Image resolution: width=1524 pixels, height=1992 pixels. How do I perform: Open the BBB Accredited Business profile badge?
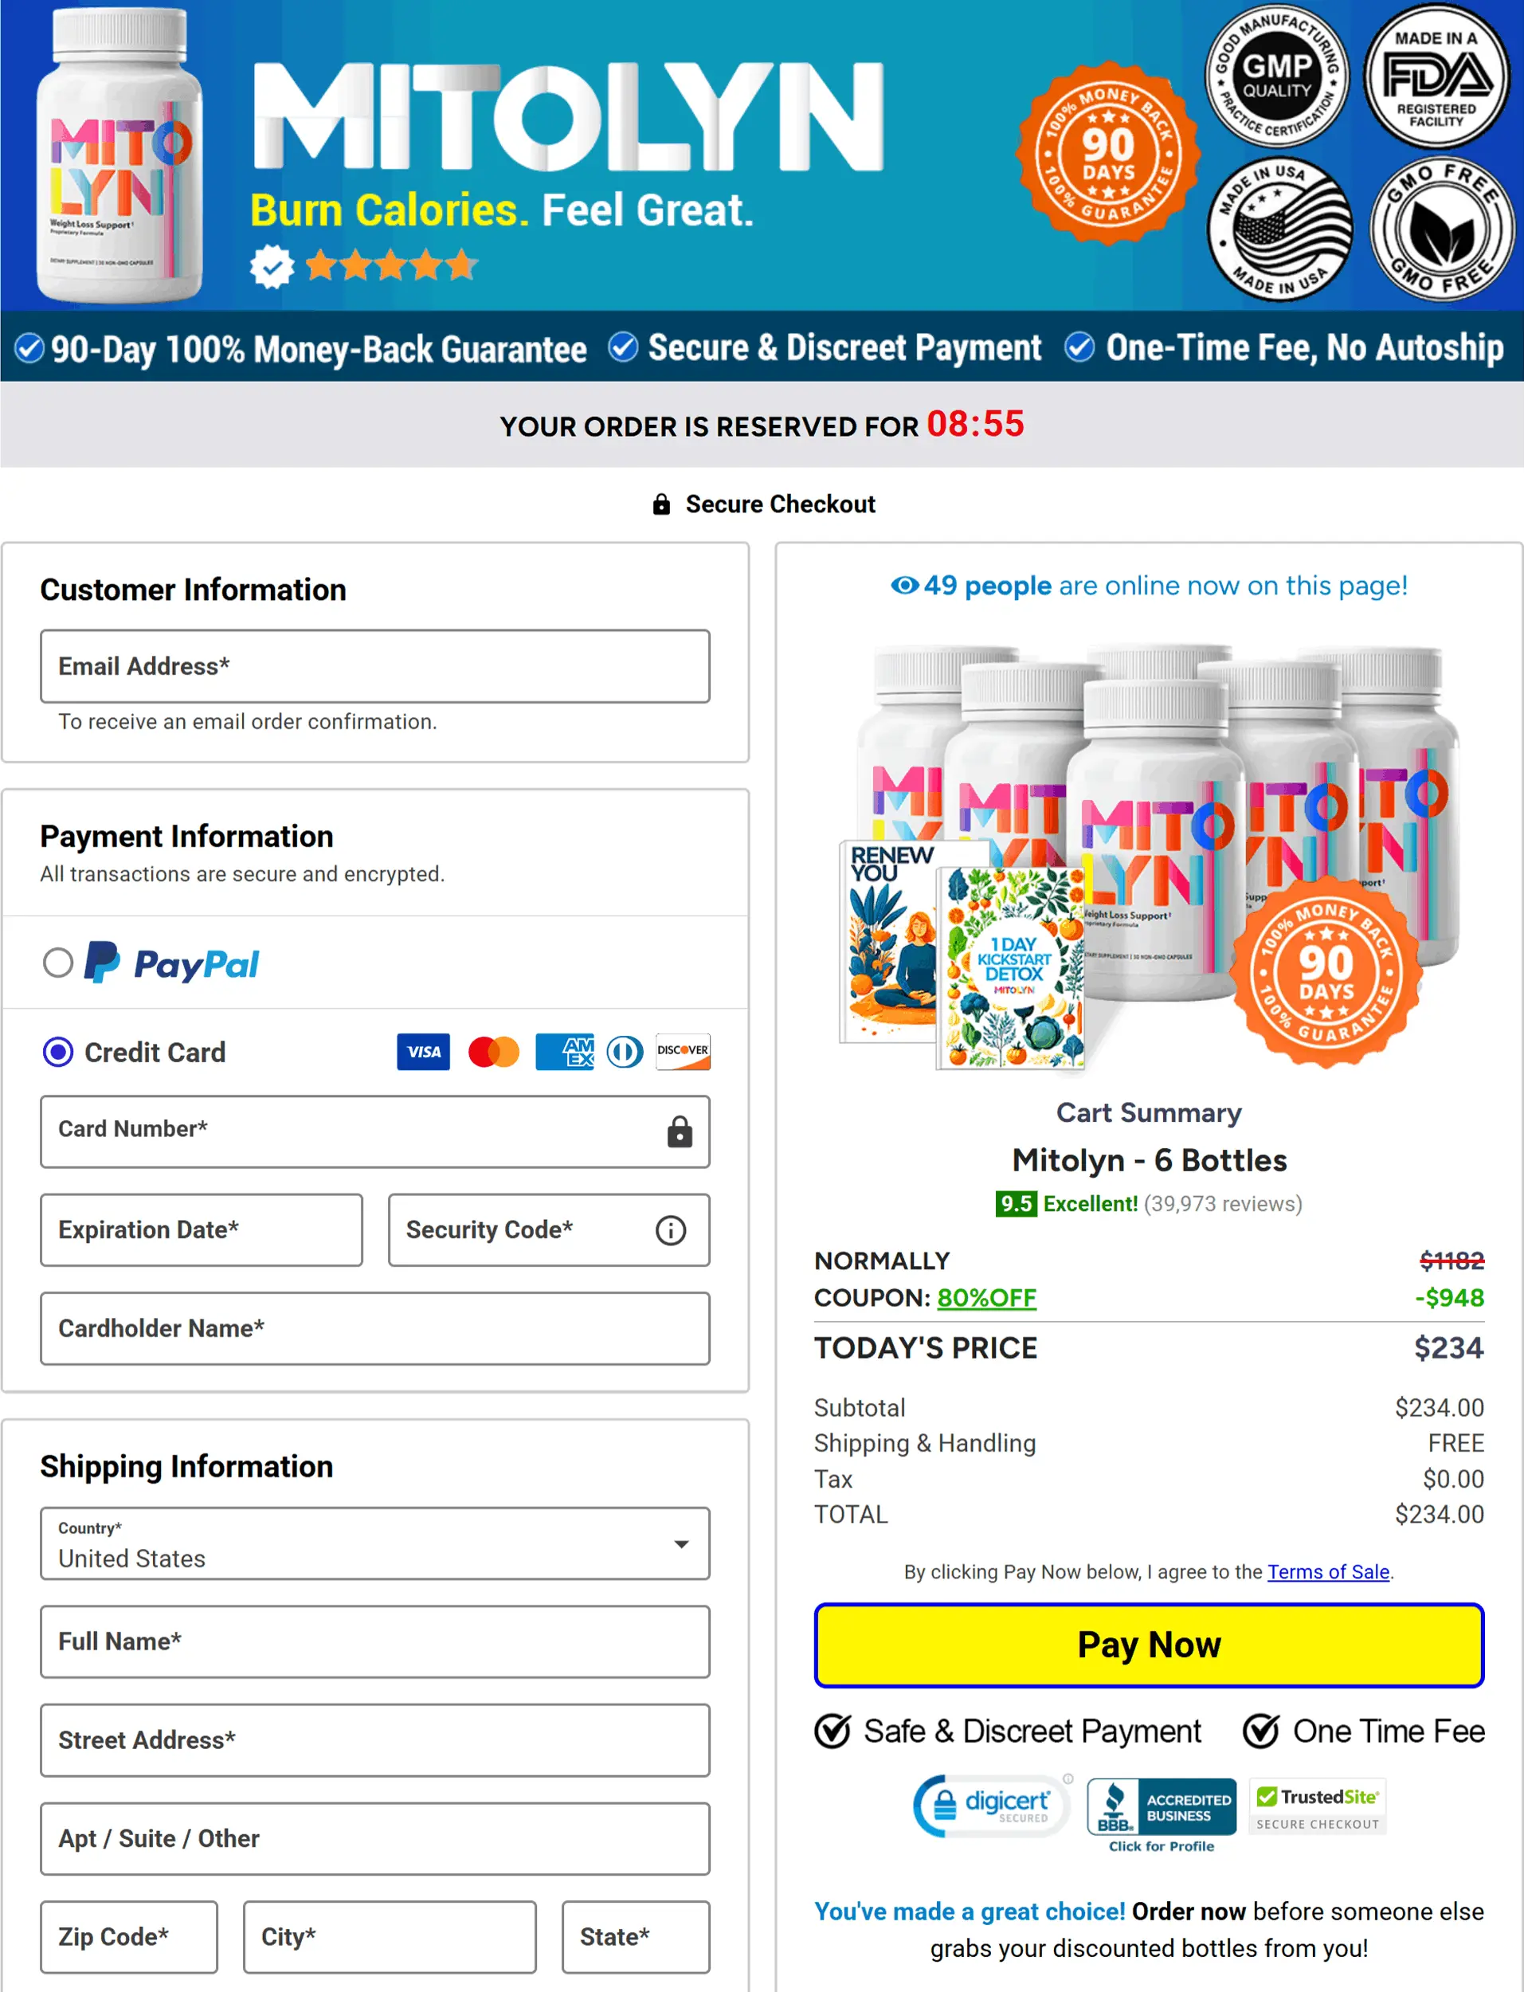1162,1814
